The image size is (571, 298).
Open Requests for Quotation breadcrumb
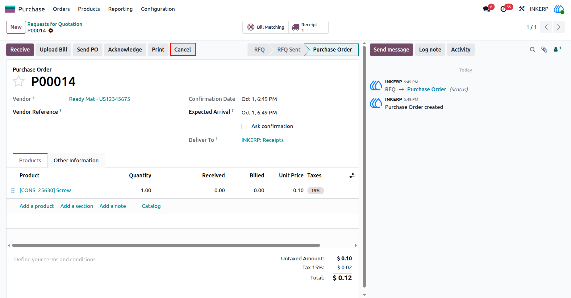(x=55, y=24)
